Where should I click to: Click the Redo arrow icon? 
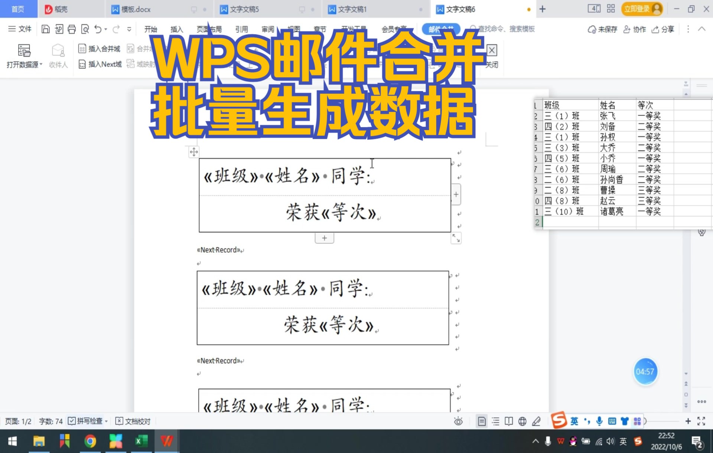coord(116,29)
